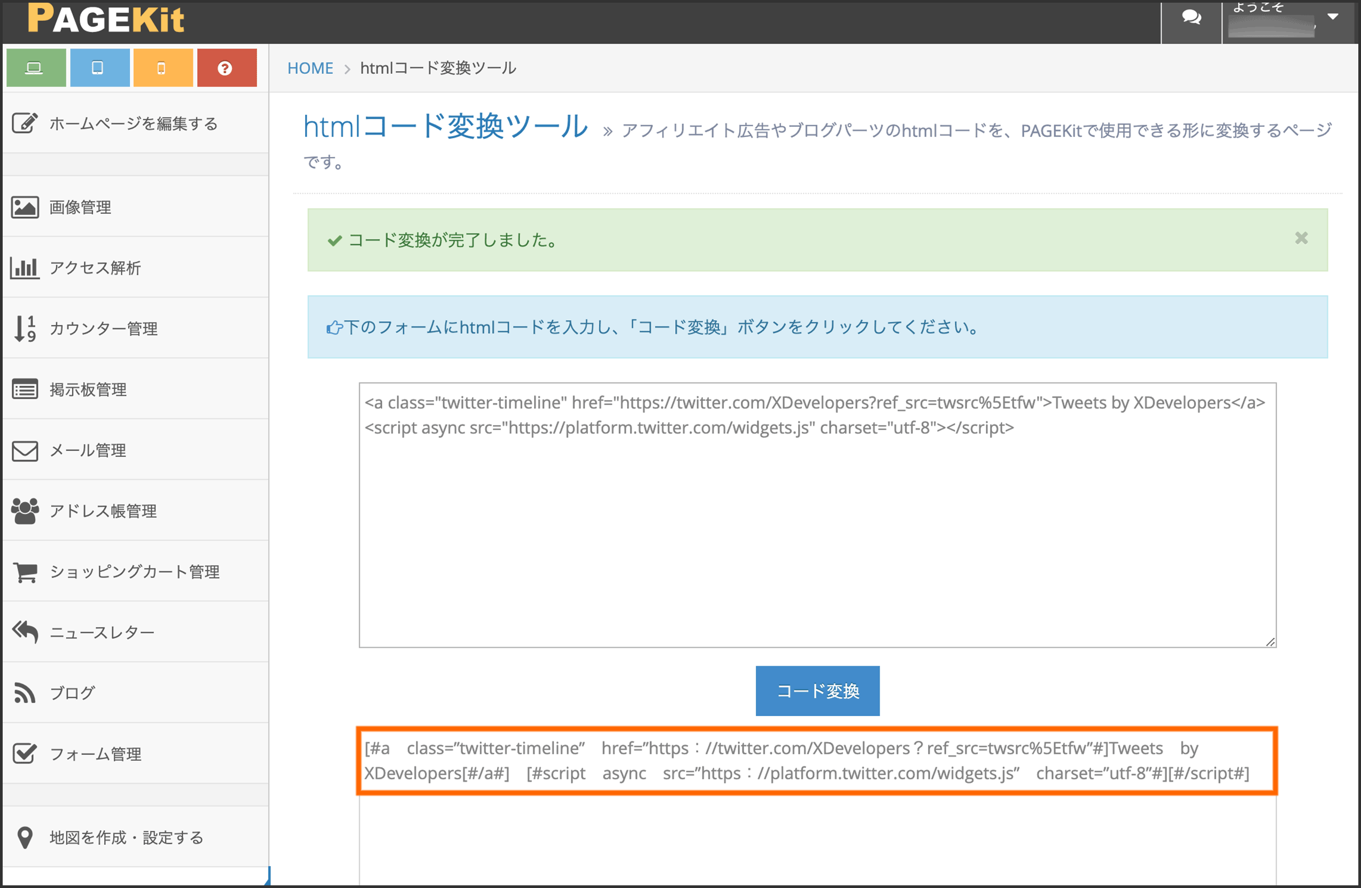Click the 画像管理 picture icon
The image size is (1361, 888).
(25, 207)
